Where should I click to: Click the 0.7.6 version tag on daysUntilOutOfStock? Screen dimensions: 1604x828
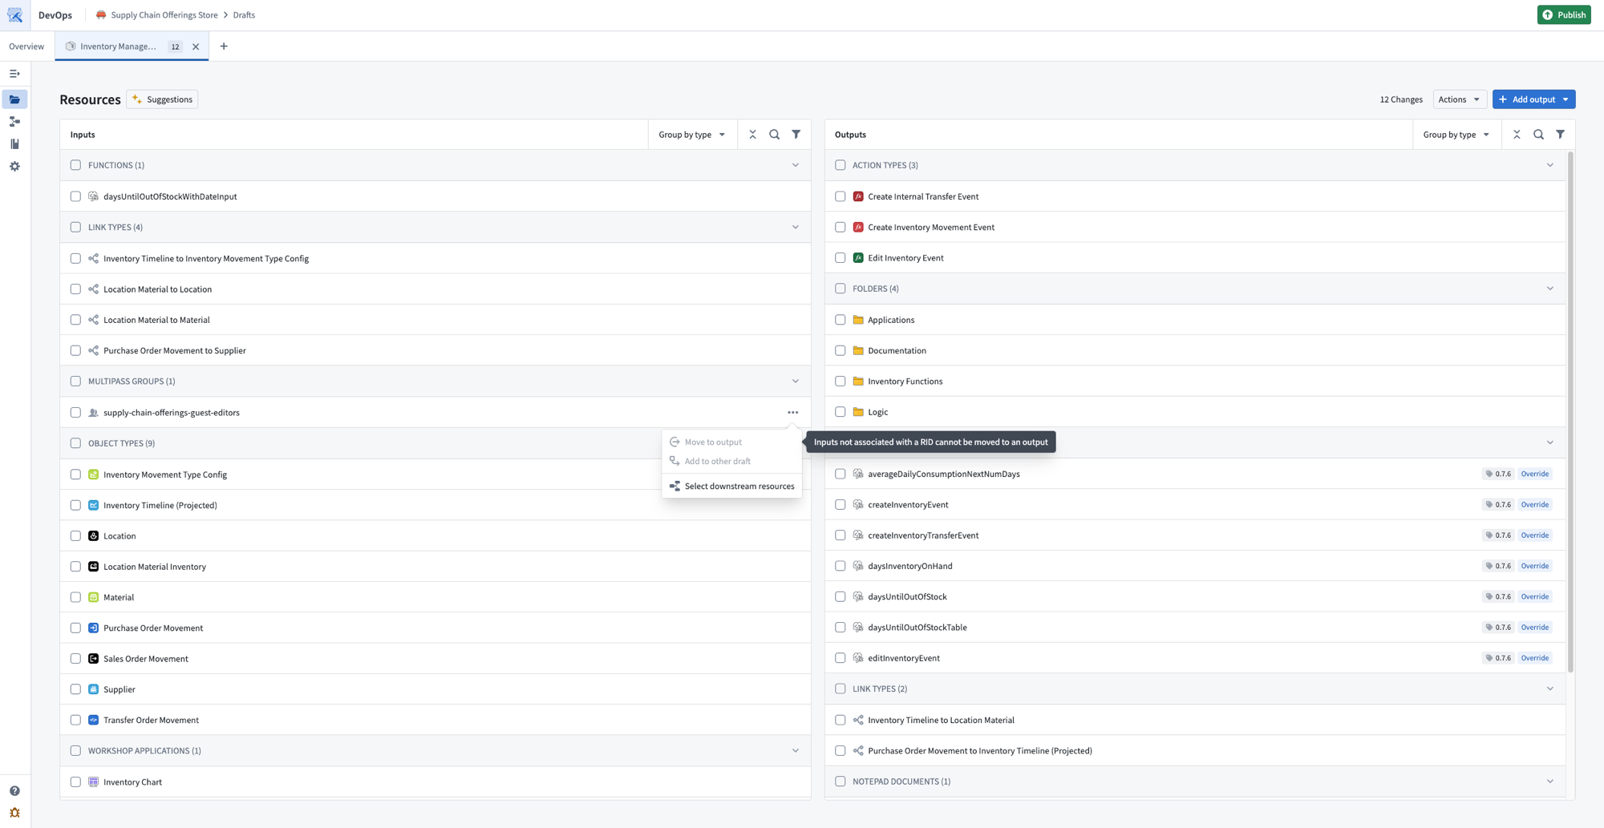(1497, 597)
